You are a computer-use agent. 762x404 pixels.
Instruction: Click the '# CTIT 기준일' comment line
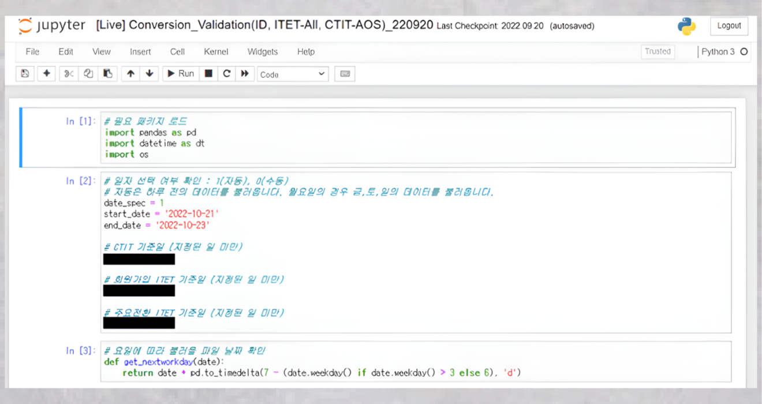[173, 246]
